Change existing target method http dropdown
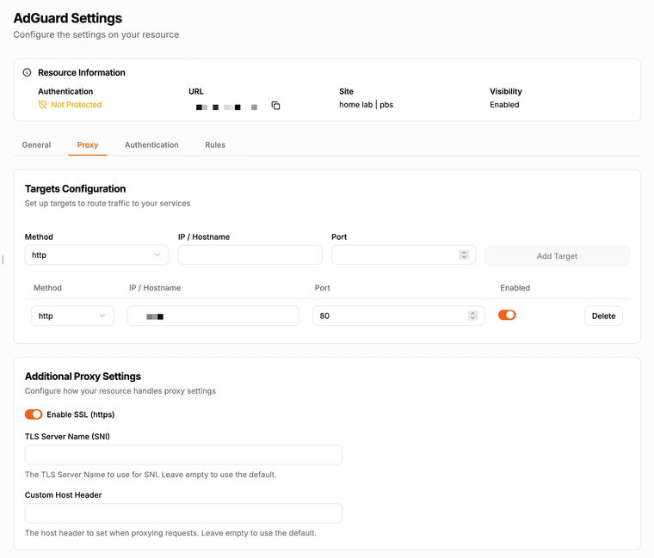 pos(72,316)
